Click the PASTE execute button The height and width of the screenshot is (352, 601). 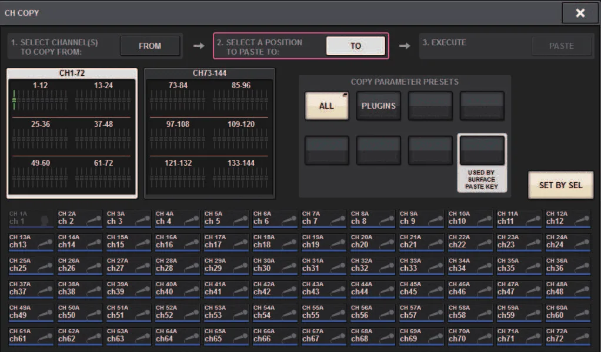pos(561,46)
